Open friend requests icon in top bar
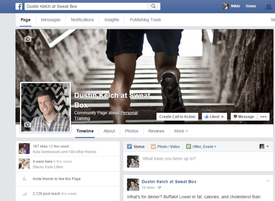The image size is (275, 201). coord(268,6)
